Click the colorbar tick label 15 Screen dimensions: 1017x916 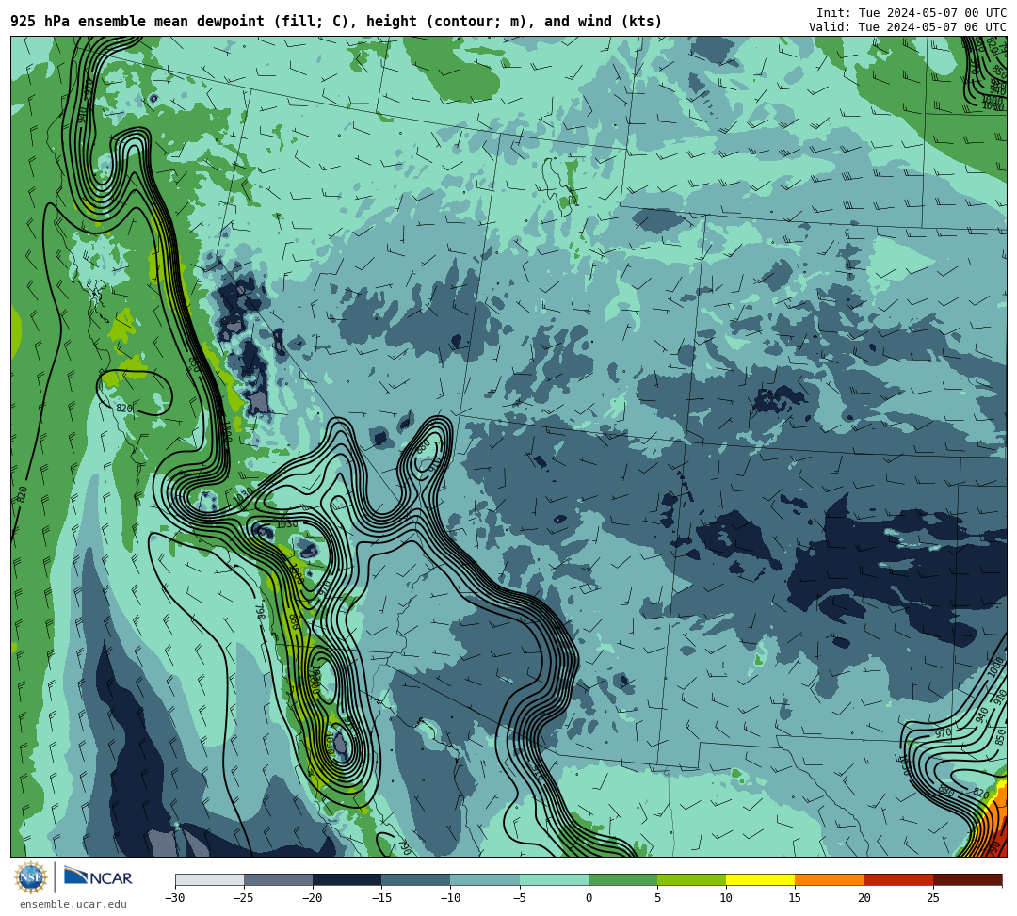pos(795,898)
